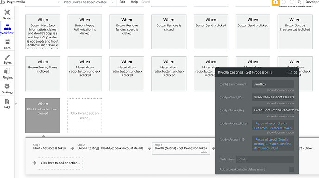Edit the Account_ID dynamic expression
319x178 pixels.
tap(273, 144)
